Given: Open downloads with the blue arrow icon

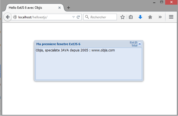Looking at the screenshot, I should (x=140, y=17).
